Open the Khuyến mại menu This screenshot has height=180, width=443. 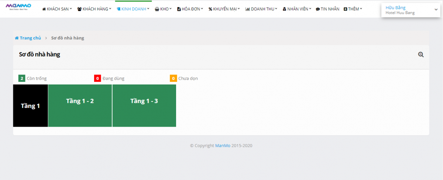click(x=224, y=9)
